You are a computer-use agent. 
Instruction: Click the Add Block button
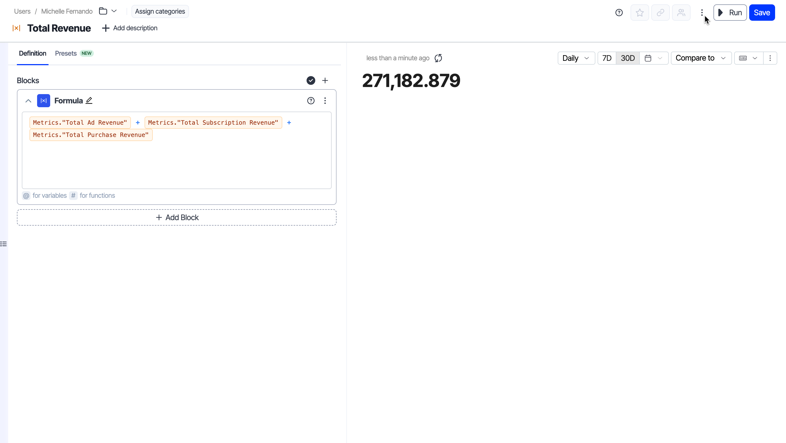[x=177, y=217]
